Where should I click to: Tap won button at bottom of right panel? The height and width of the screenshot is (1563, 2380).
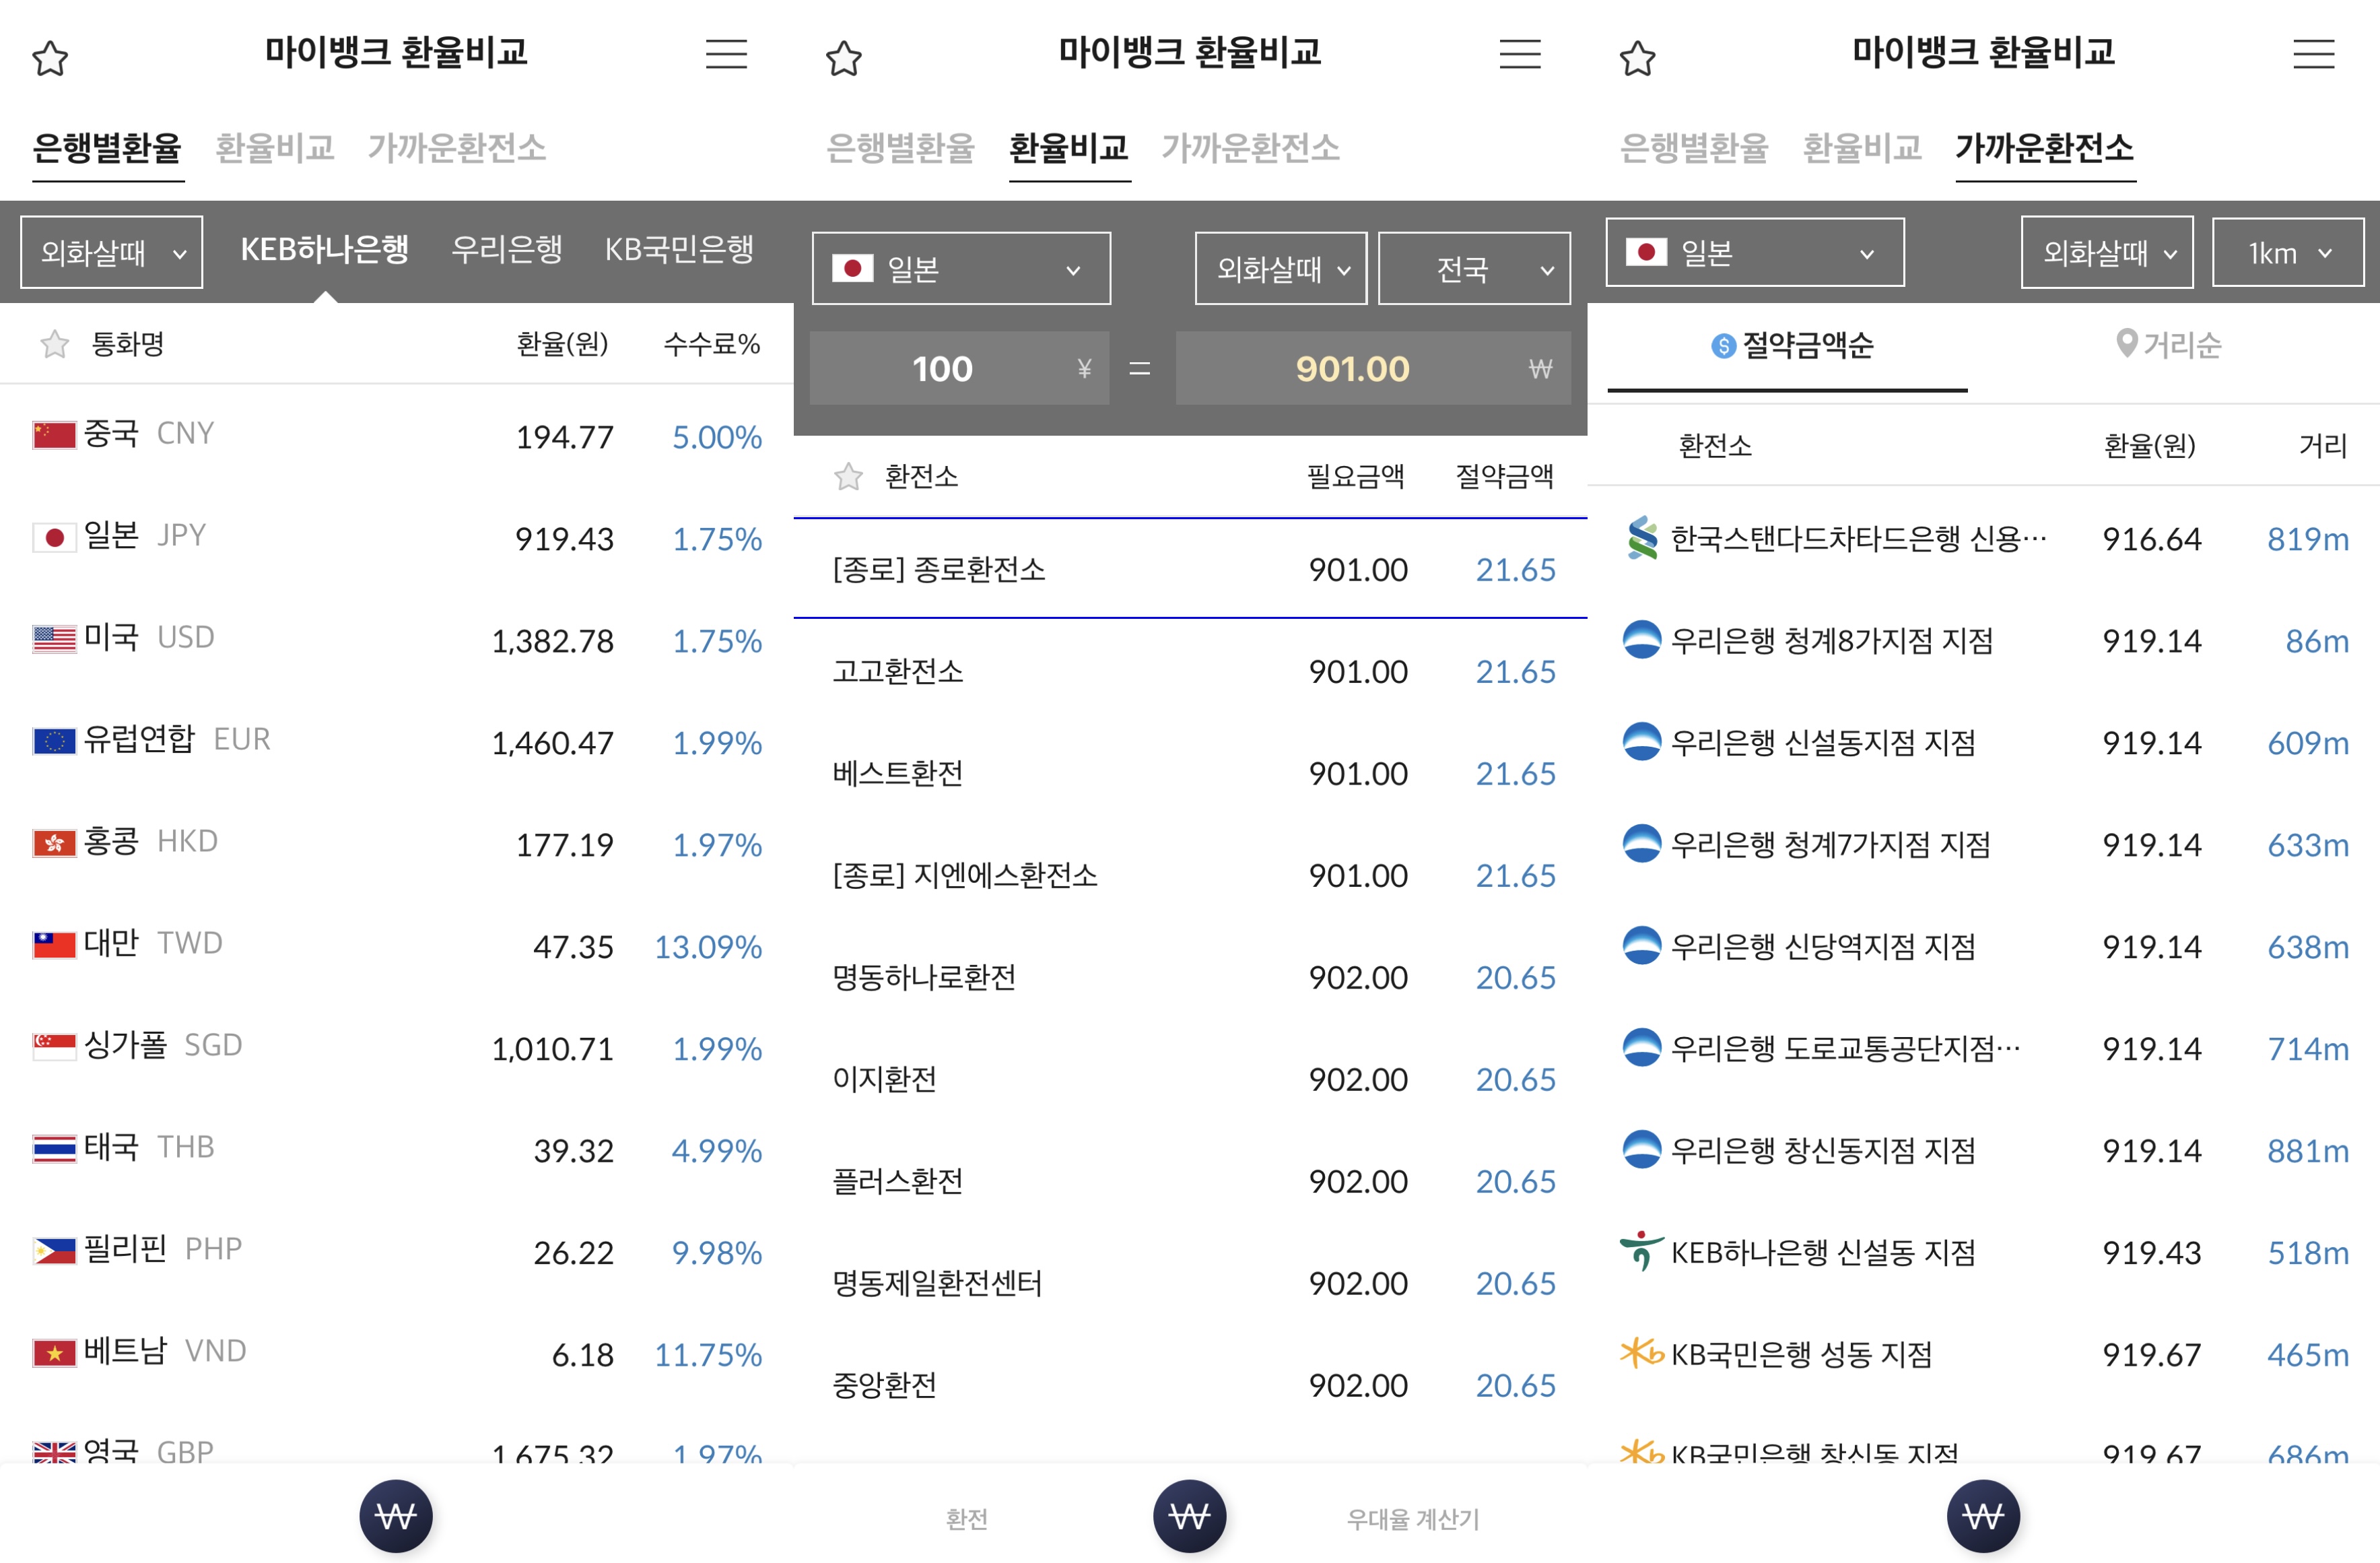point(1982,1516)
